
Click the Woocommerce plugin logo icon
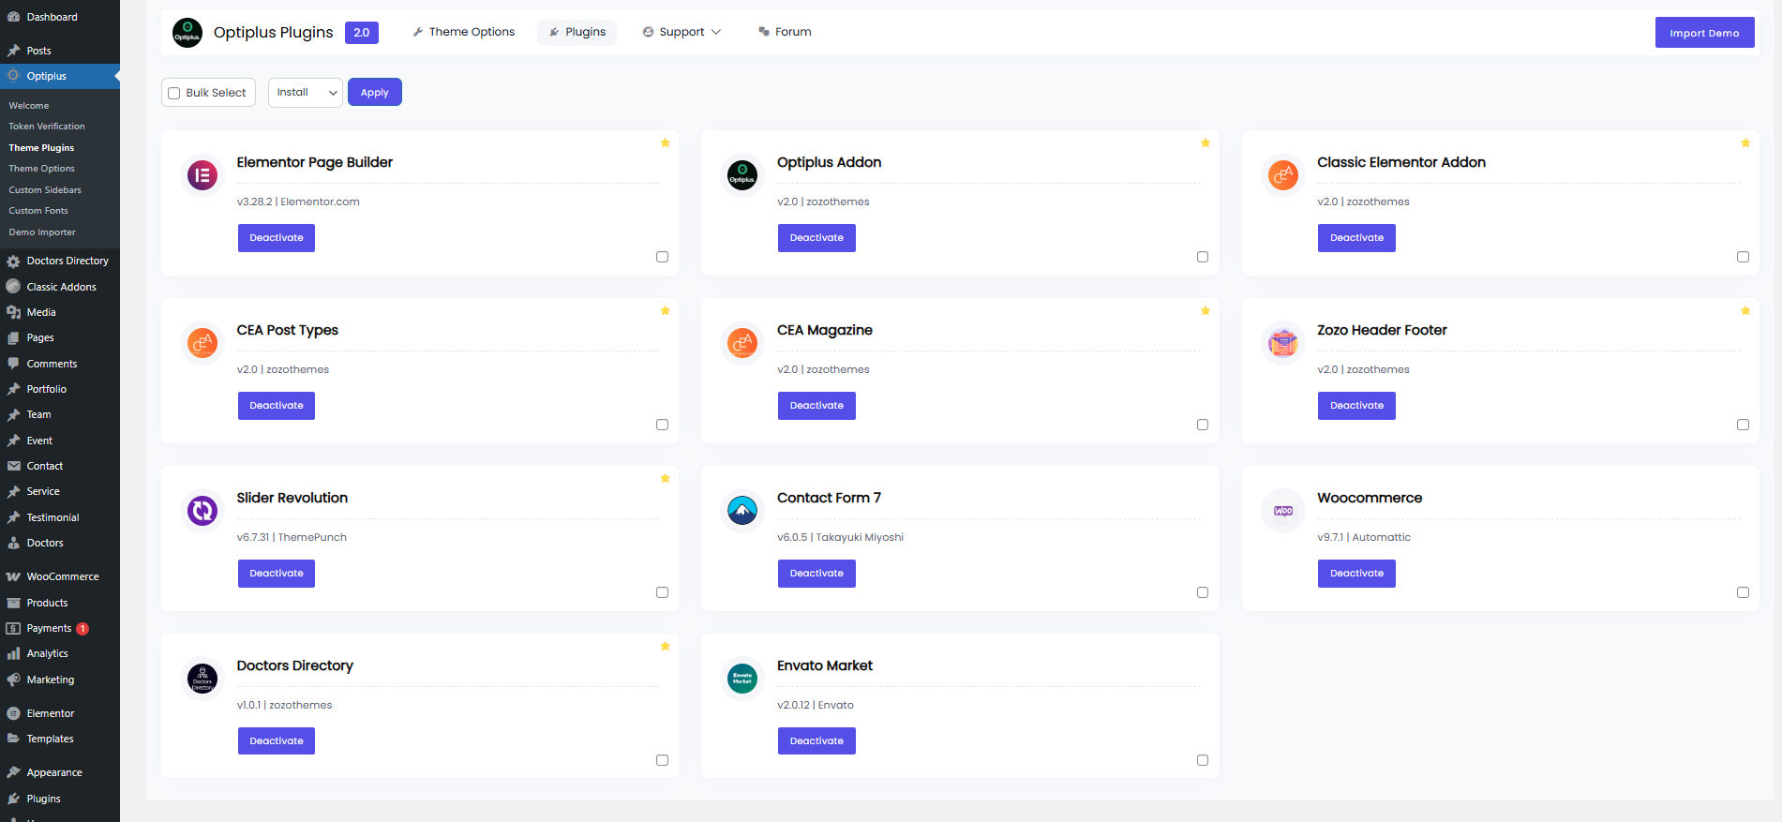1282,511
